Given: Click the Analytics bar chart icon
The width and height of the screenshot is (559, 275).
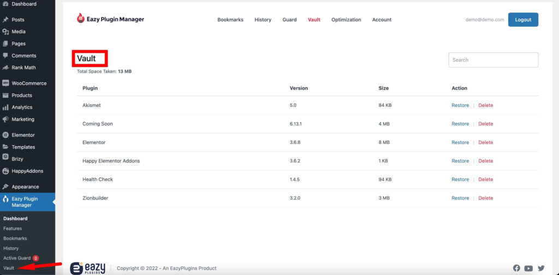Looking at the screenshot, I should click(5, 107).
